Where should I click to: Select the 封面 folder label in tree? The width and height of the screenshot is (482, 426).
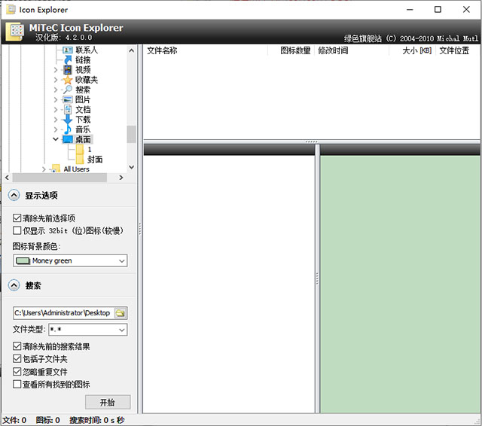(x=95, y=159)
